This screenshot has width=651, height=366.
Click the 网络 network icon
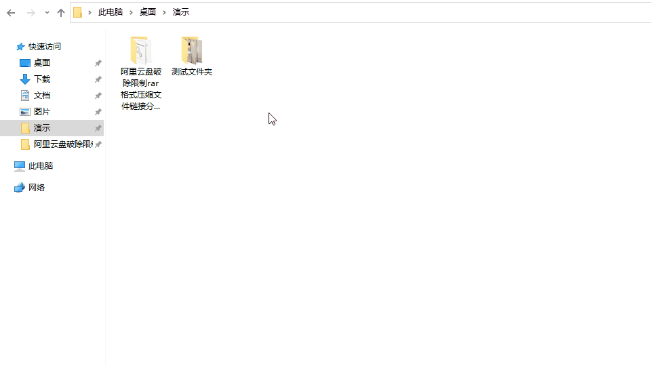[20, 188]
